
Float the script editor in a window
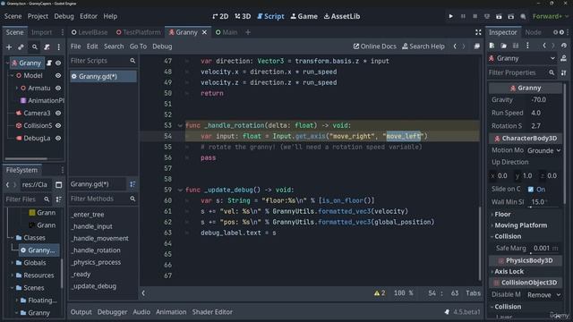pyautogui.click(x=477, y=47)
